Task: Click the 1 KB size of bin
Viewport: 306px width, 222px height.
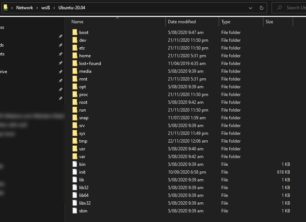Action: point(286,164)
